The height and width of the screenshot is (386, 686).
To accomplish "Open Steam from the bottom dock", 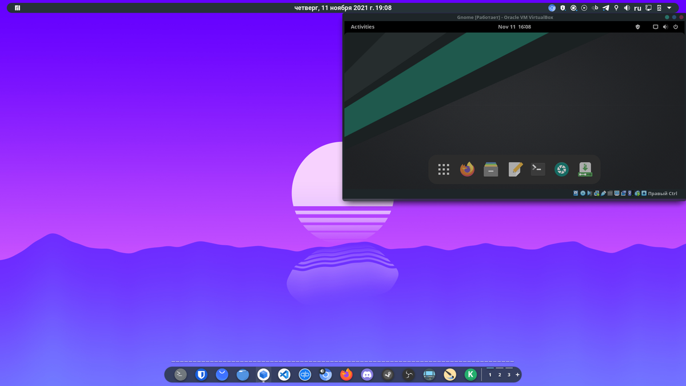I will [x=388, y=375].
